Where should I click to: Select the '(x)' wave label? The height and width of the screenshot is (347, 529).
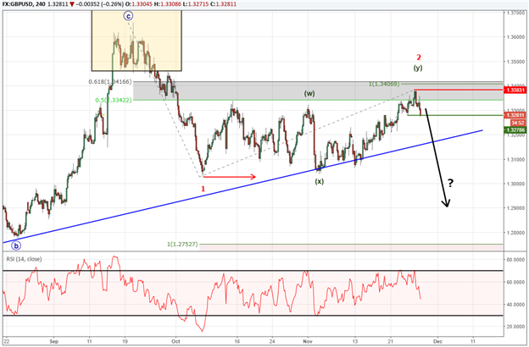(319, 181)
